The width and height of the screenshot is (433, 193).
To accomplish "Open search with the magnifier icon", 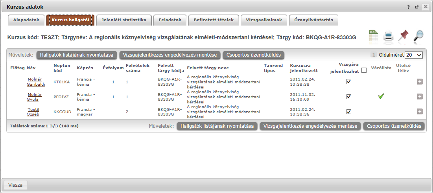I will pos(418,37).
